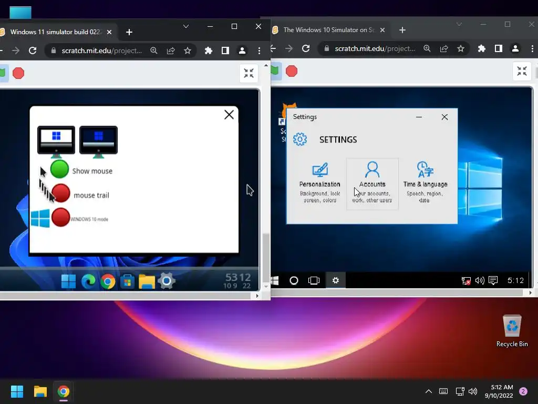Go forward in left Chrome window
This screenshot has width=538, height=404.
pyautogui.click(x=16, y=51)
